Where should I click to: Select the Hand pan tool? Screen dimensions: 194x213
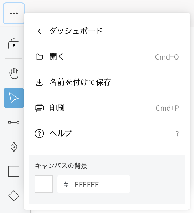(x=14, y=73)
